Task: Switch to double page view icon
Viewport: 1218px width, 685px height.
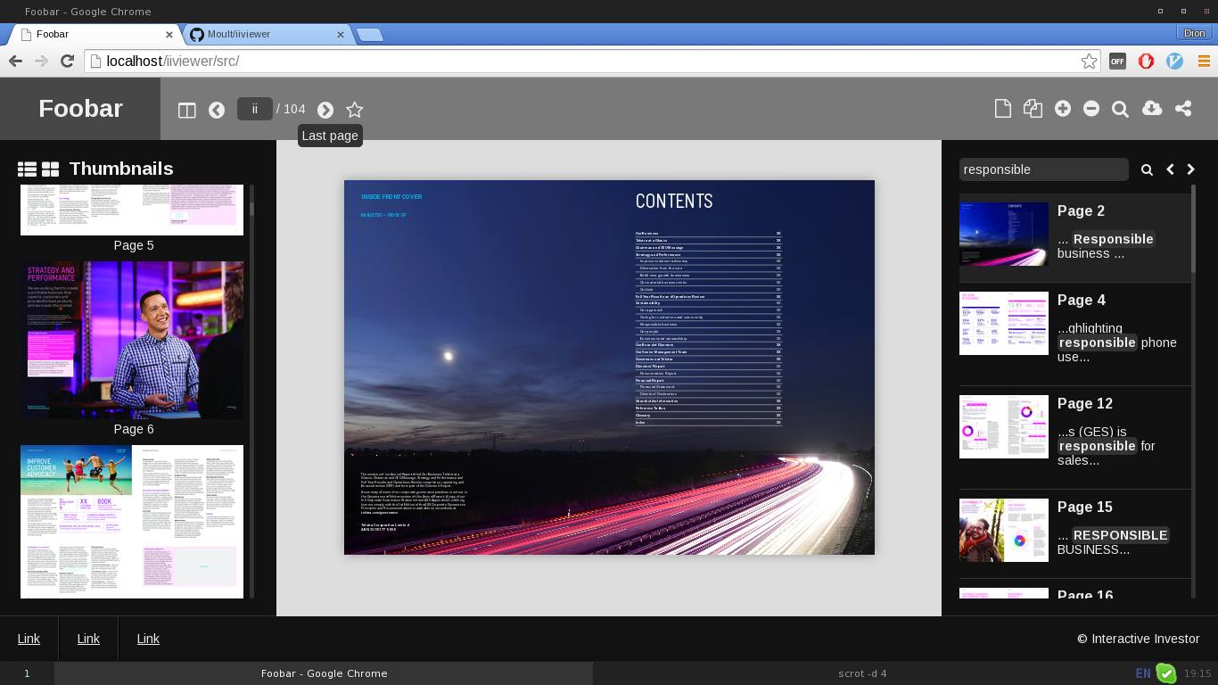Action: [x=1033, y=109]
